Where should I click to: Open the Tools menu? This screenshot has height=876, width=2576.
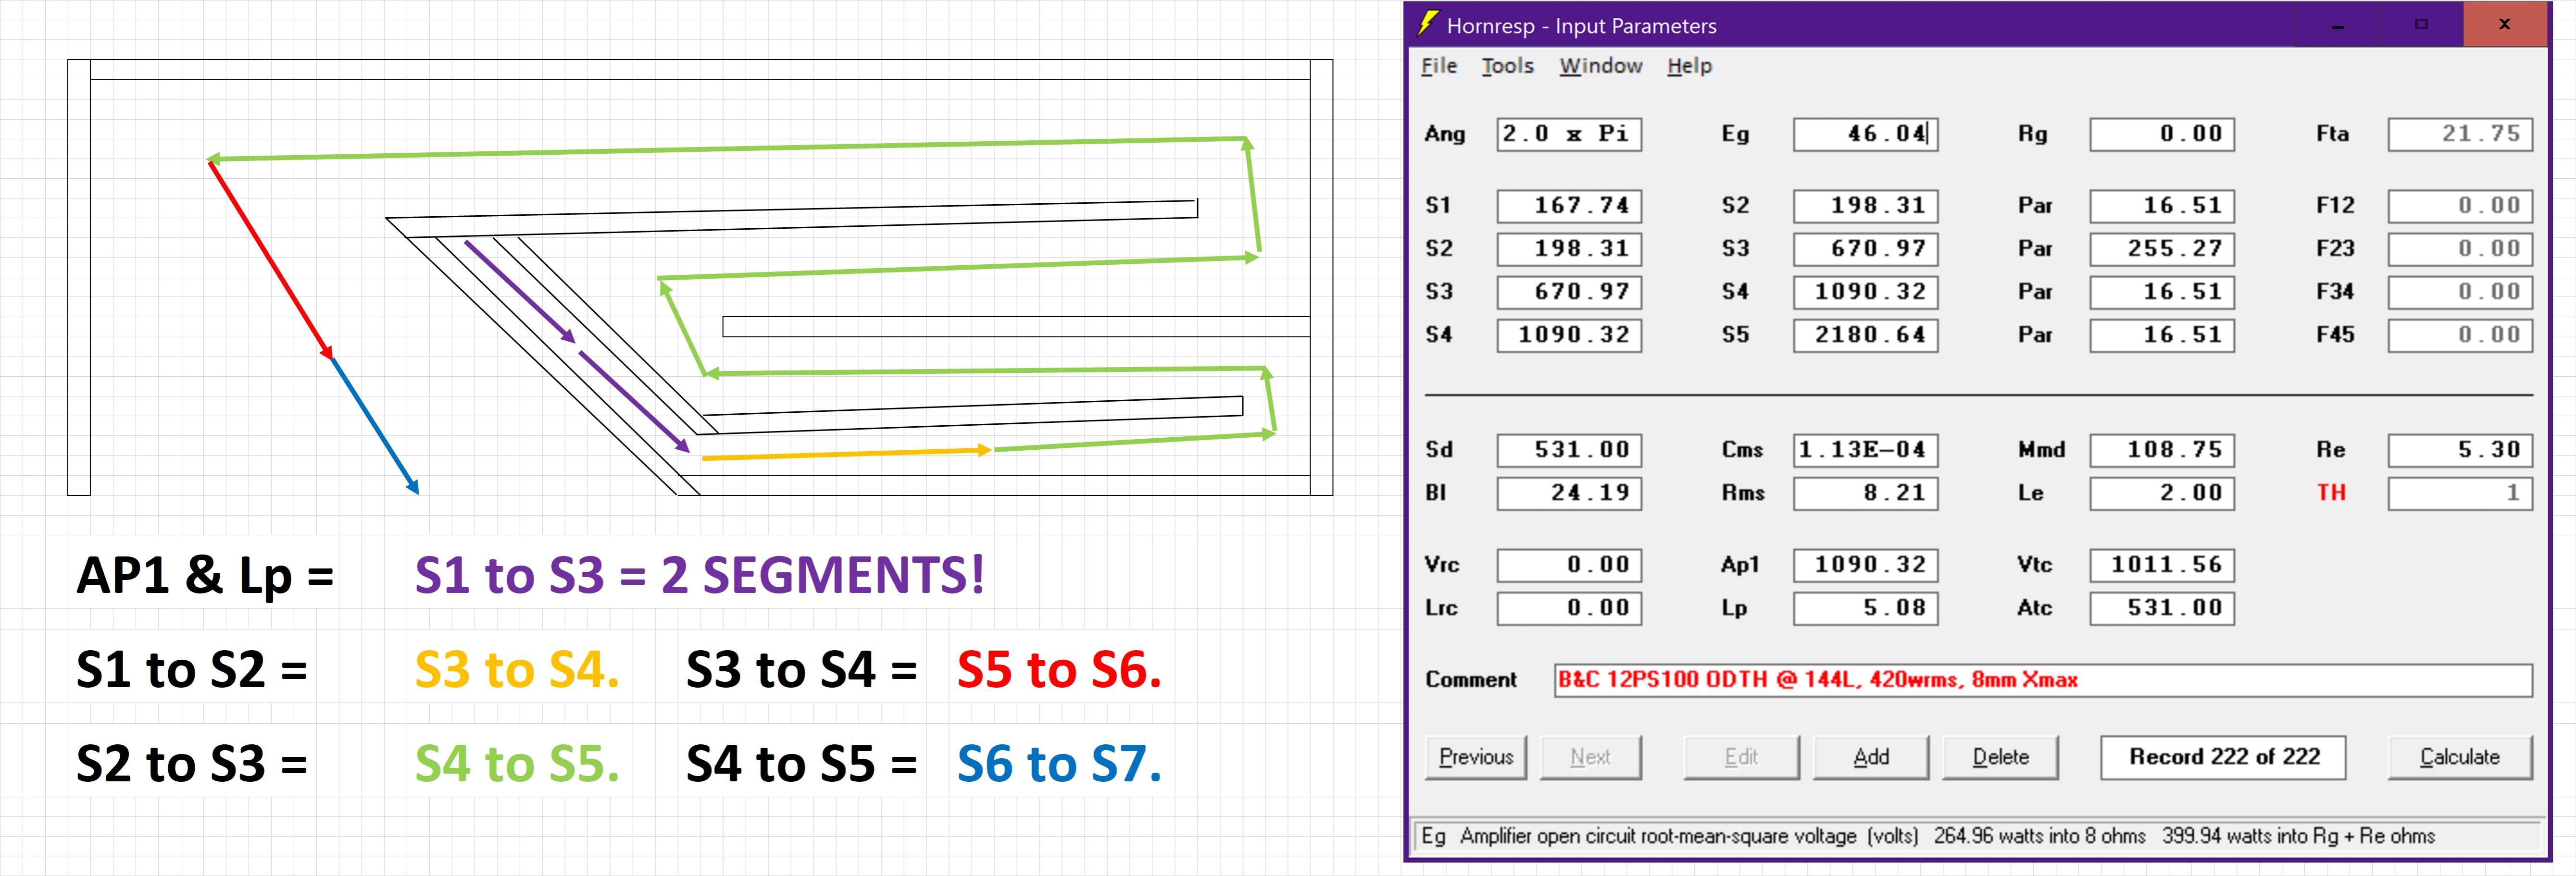1507,66
